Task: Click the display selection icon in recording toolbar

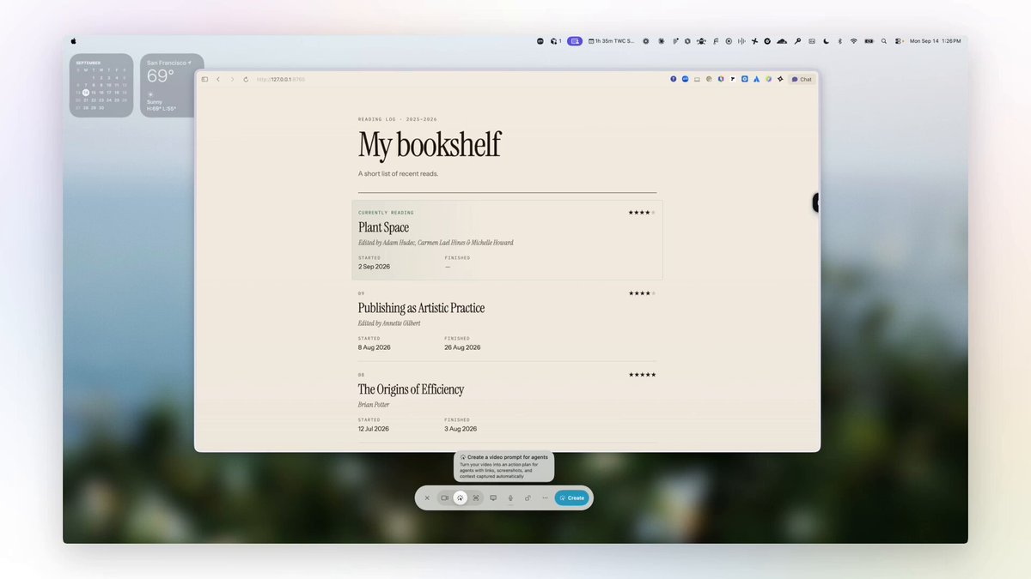Action: [x=493, y=498]
